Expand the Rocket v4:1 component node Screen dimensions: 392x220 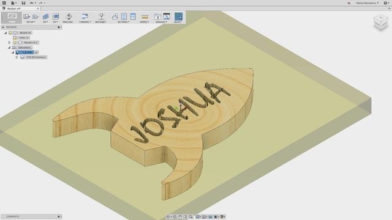pyautogui.click(x=10, y=43)
